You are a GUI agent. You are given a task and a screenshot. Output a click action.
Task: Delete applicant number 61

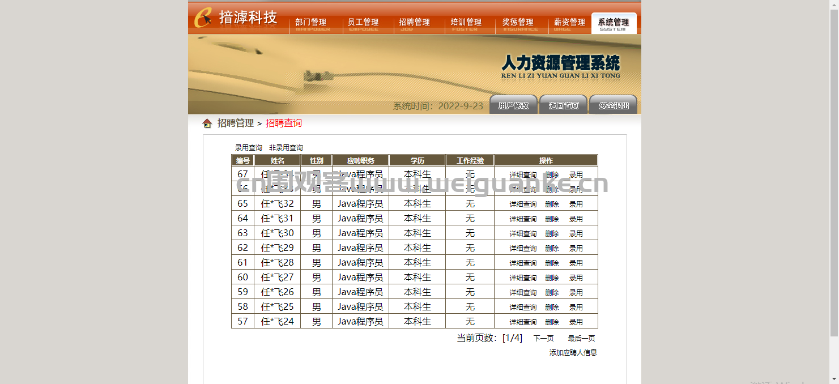pyautogui.click(x=552, y=263)
